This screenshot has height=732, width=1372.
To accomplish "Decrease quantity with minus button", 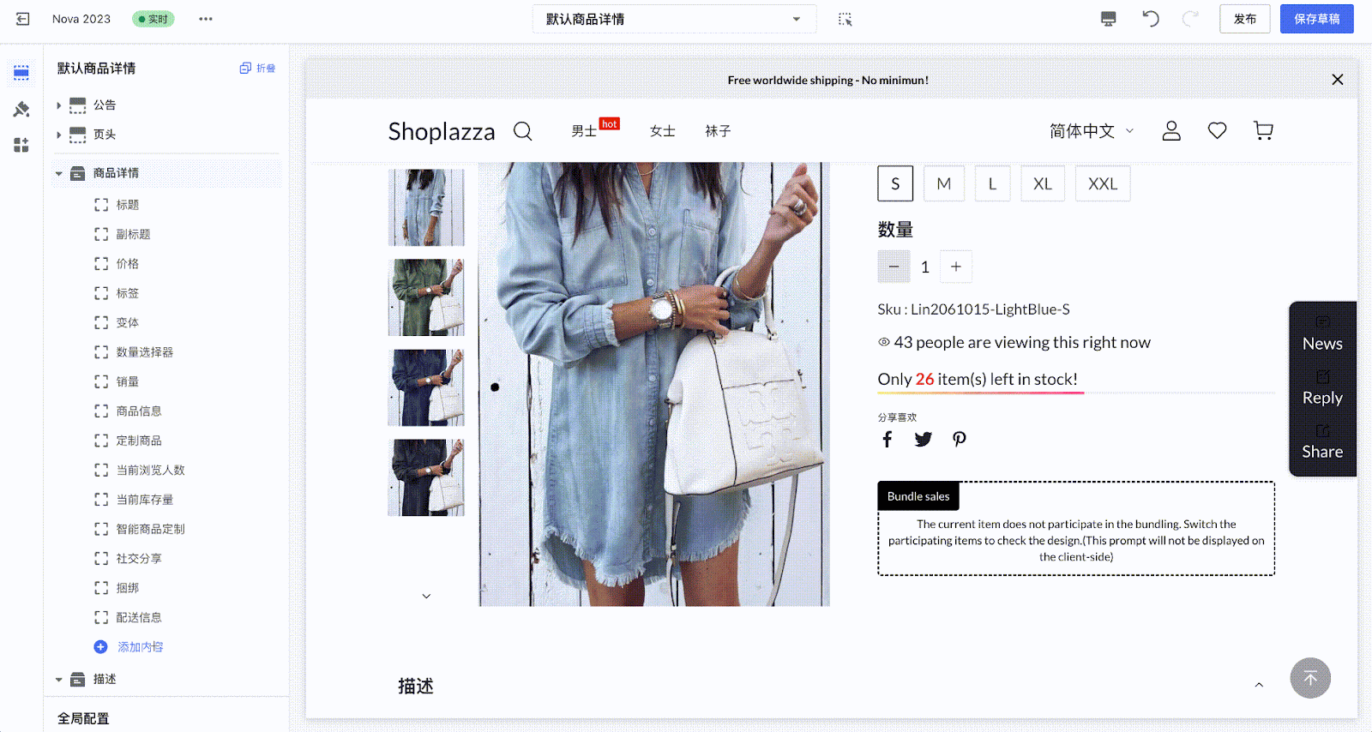I will (894, 267).
